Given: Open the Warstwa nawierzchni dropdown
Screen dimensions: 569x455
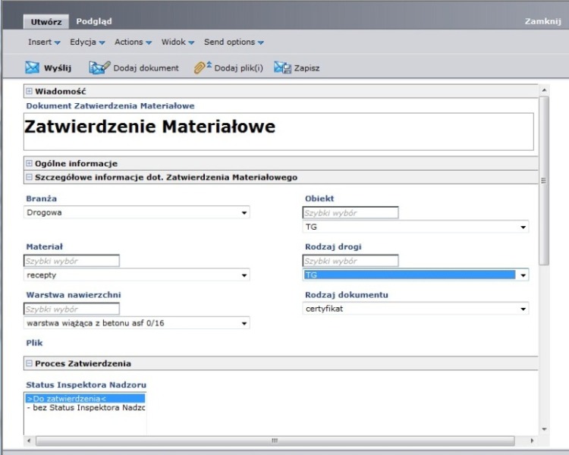Looking at the screenshot, I should coord(244,323).
